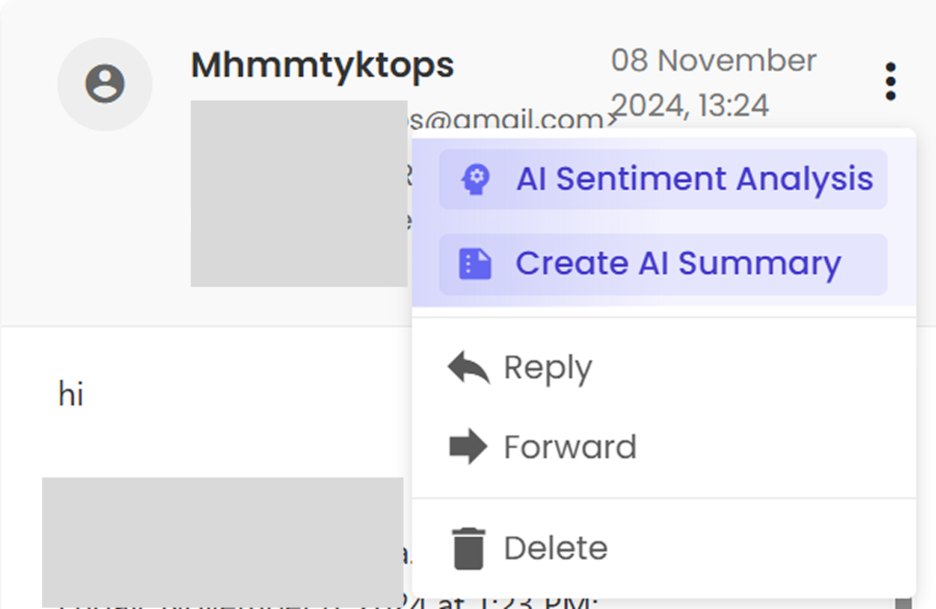The width and height of the screenshot is (936, 609).
Task: Select Create AI Summary option
Action: [663, 264]
